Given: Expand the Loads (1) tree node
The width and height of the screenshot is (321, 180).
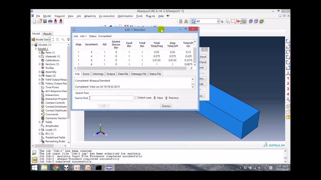Looking at the screenshot, I should pyautogui.click(x=39, y=129).
